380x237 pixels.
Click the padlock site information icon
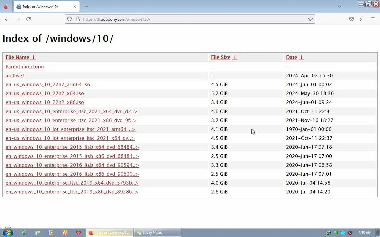coord(78,19)
